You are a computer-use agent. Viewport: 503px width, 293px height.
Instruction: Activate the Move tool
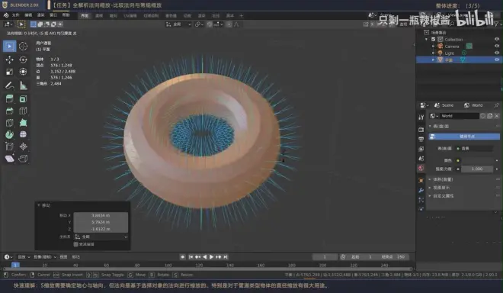click(9, 60)
